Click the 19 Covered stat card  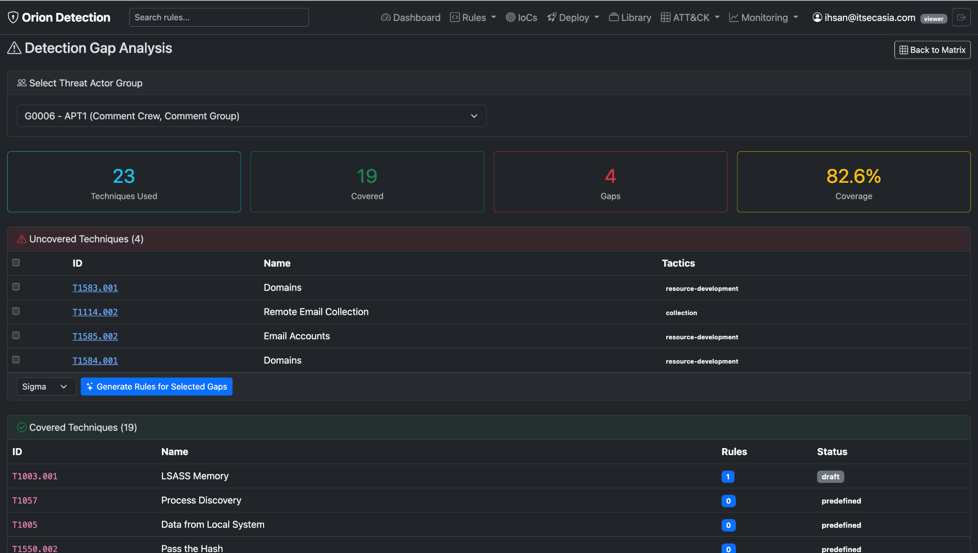pos(367,182)
